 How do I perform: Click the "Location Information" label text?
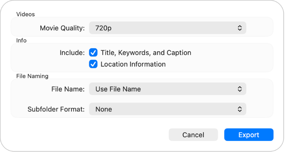(133, 64)
